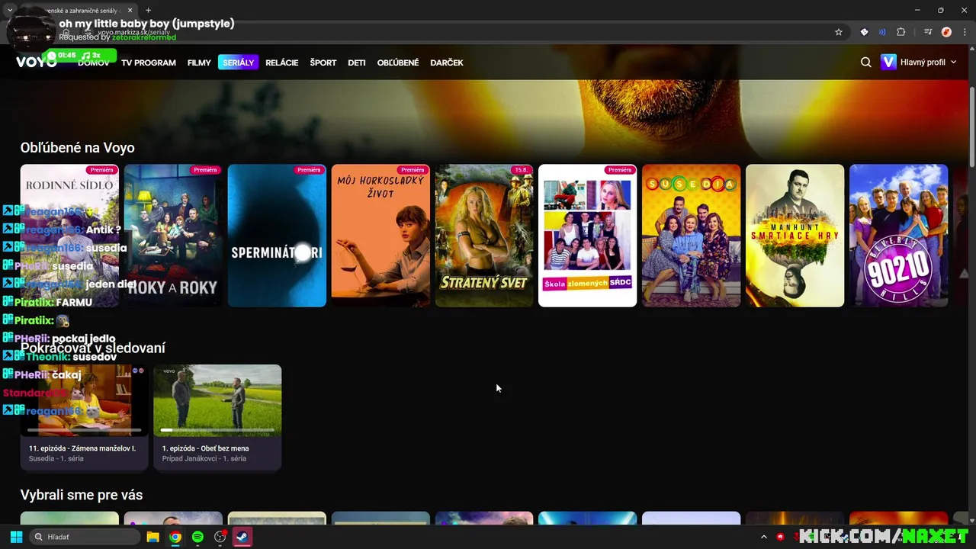This screenshot has width=976, height=549.
Task: Open OBS Studio from the taskbar
Action: click(x=220, y=537)
